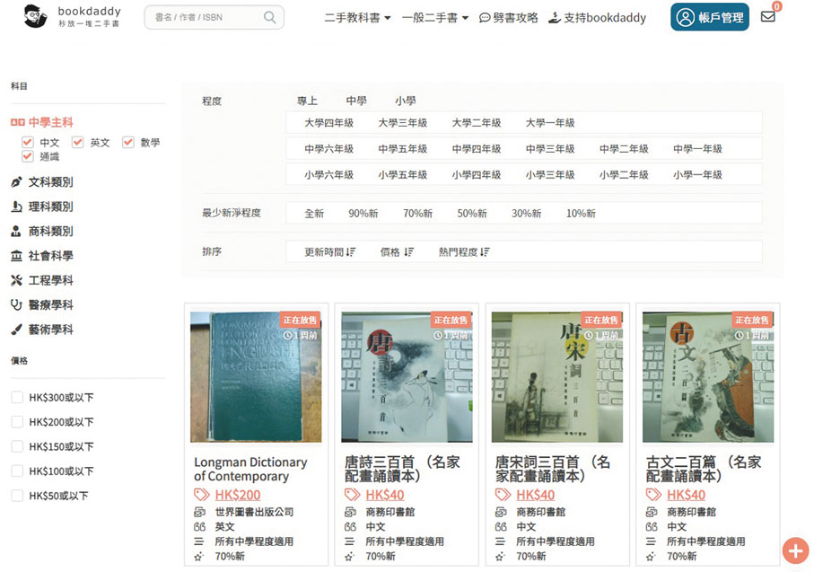Switch to the 中學 level tab
This screenshot has height=572, width=814.
click(356, 101)
